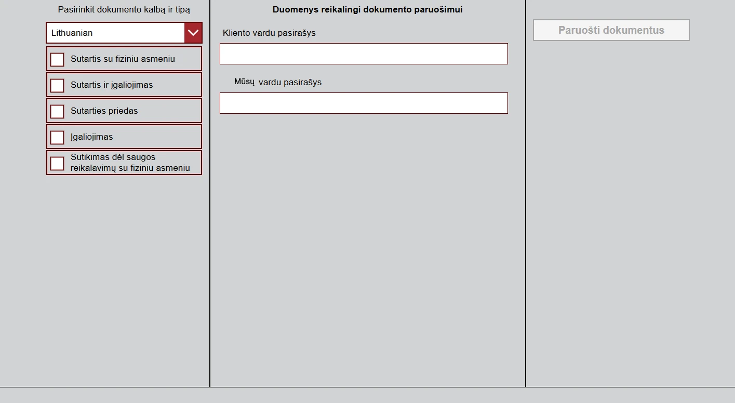Click the 'Mūsų vardu pasirašys' field label
Viewport: 735px width, 403px height.
[x=278, y=83]
